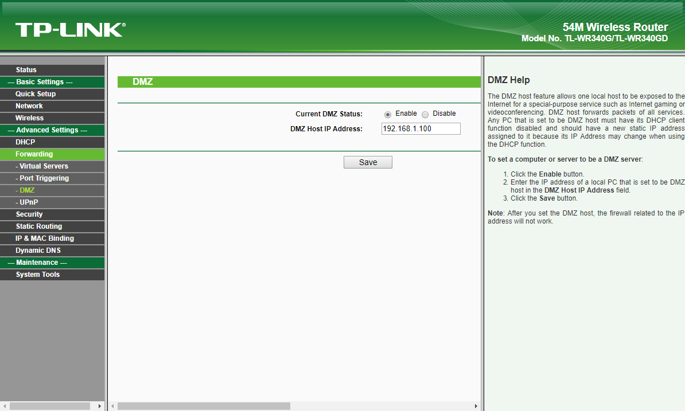Select the DMZ submenu entry

point(52,190)
